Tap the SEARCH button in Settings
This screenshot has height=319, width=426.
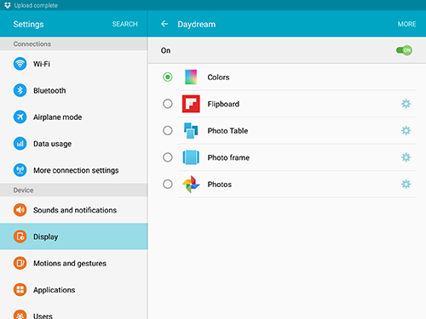tap(125, 24)
